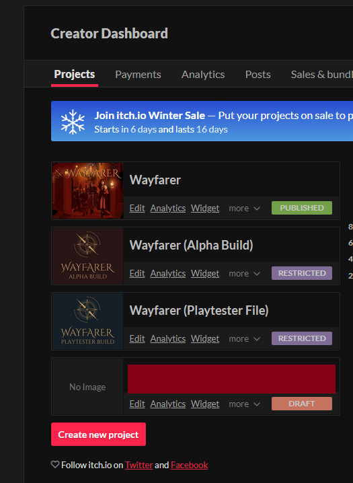Open the Facebook link
Screen dimensions: 353x483
coord(189,465)
